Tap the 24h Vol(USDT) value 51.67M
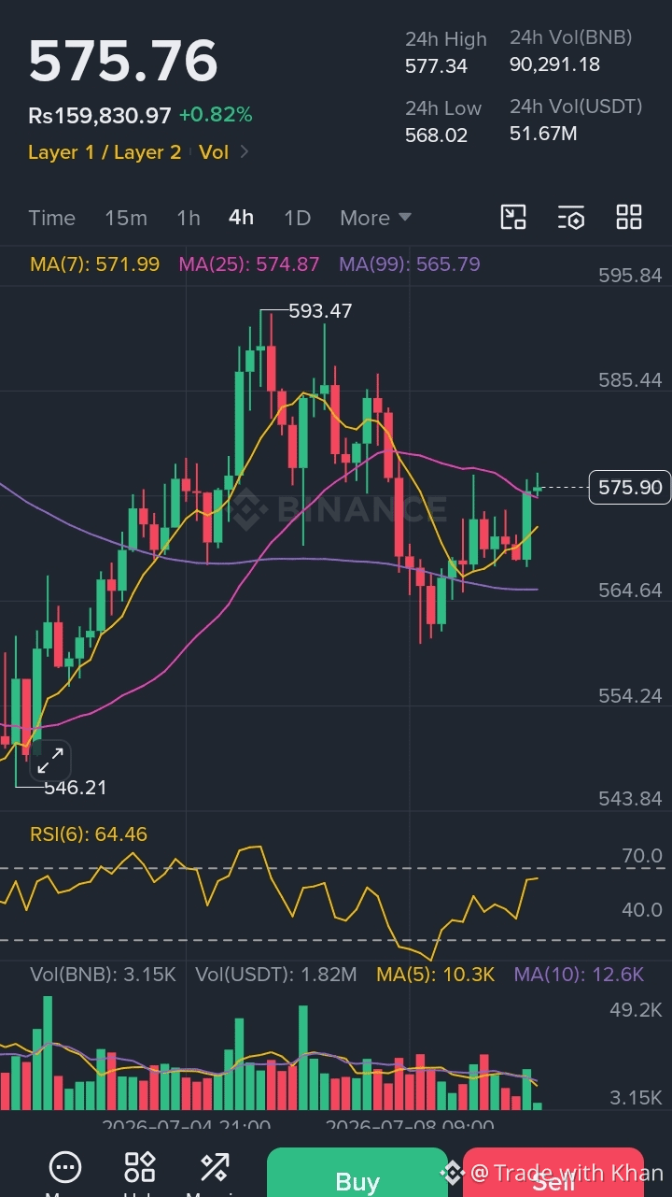 (543, 134)
